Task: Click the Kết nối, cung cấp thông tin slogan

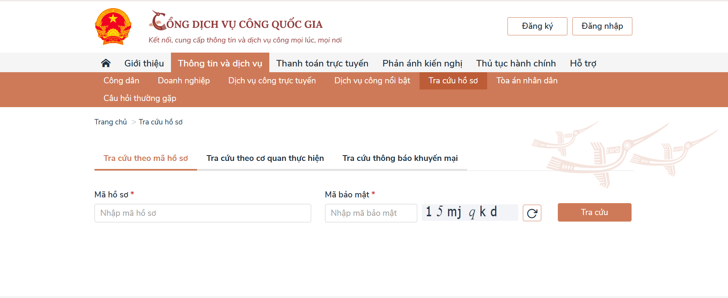Action: point(245,40)
